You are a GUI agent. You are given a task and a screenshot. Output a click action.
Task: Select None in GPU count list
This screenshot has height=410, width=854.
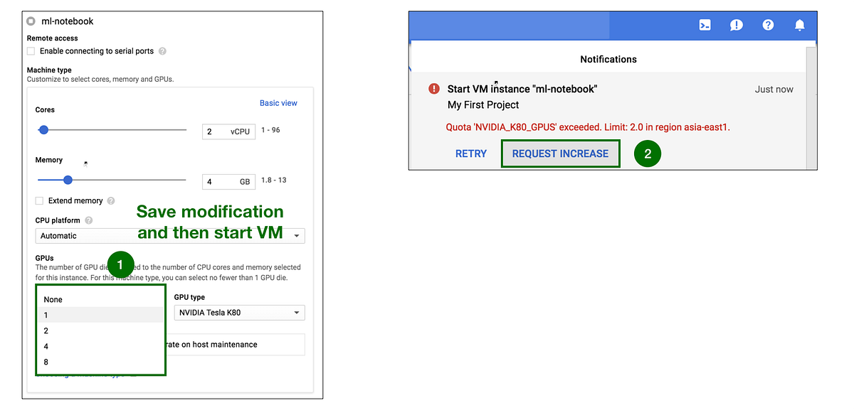(100, 300)
